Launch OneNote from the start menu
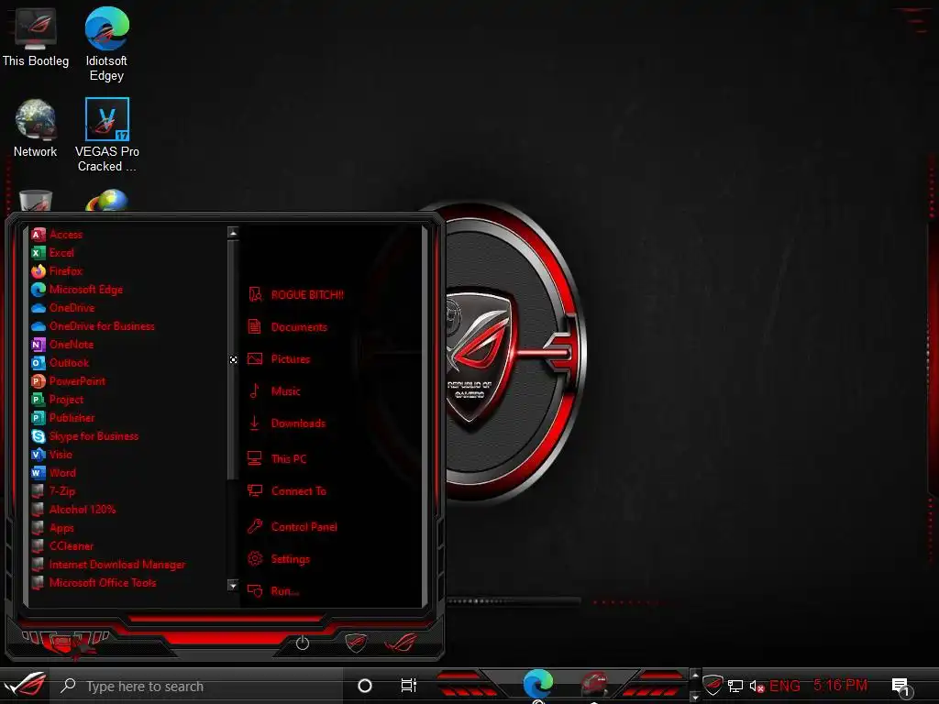This screenshot has height=704, width=939. (62, 345)
